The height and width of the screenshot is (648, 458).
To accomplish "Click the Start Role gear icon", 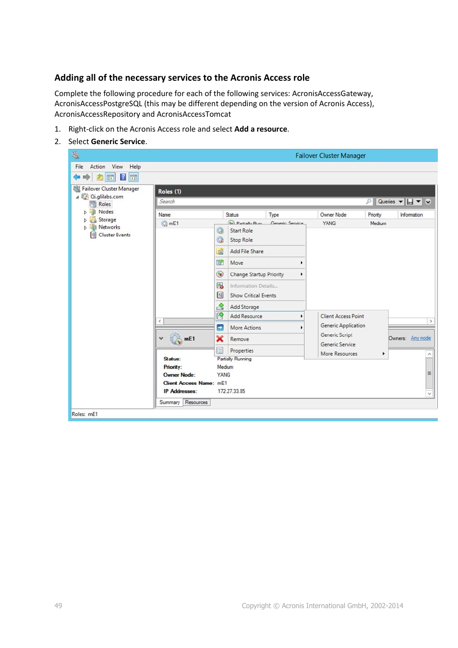I will (220, 231).
